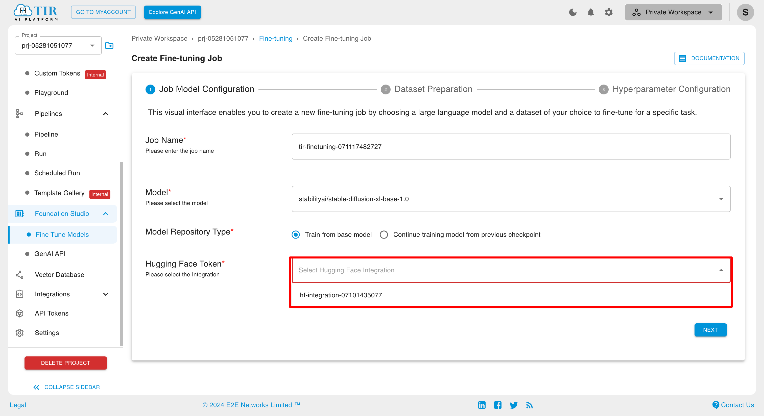Select Continue training from previous checkpoint
Image resolution: width=764 pixels, height=416 pixels.
[384, 235]
